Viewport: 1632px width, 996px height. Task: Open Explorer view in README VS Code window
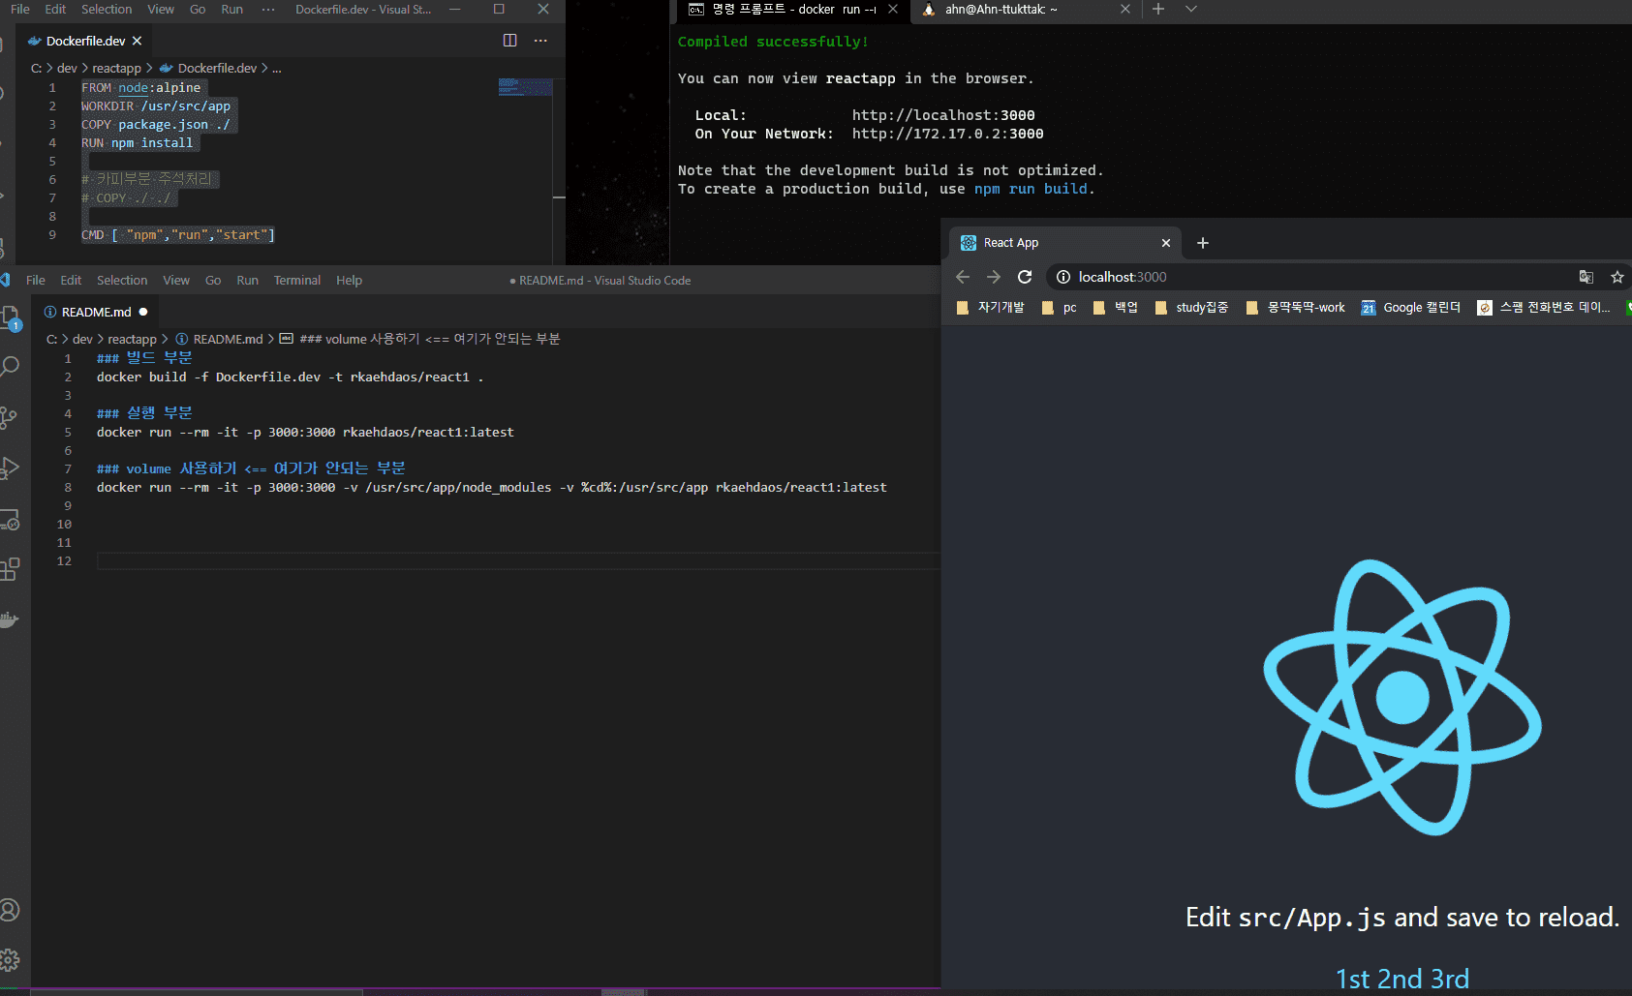10,317
